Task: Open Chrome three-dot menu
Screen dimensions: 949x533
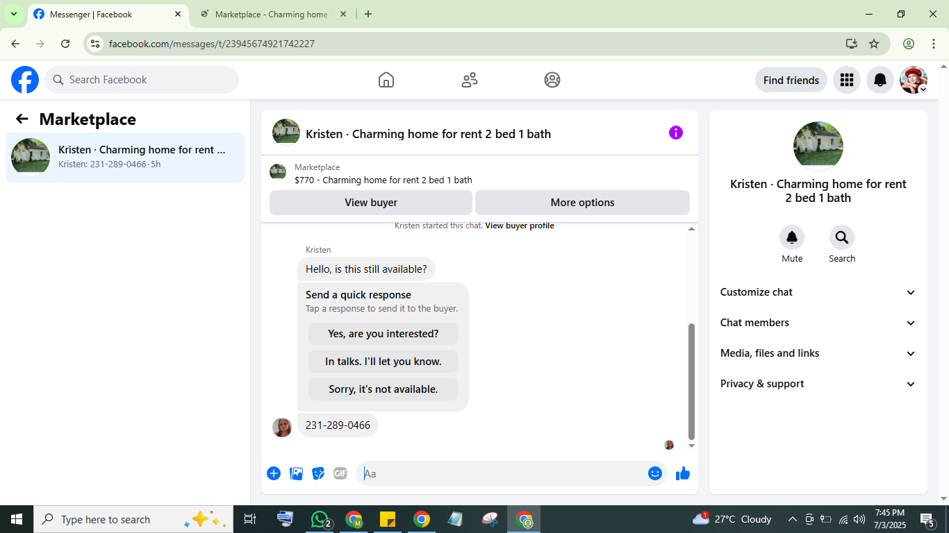Action: click(934, 44)
